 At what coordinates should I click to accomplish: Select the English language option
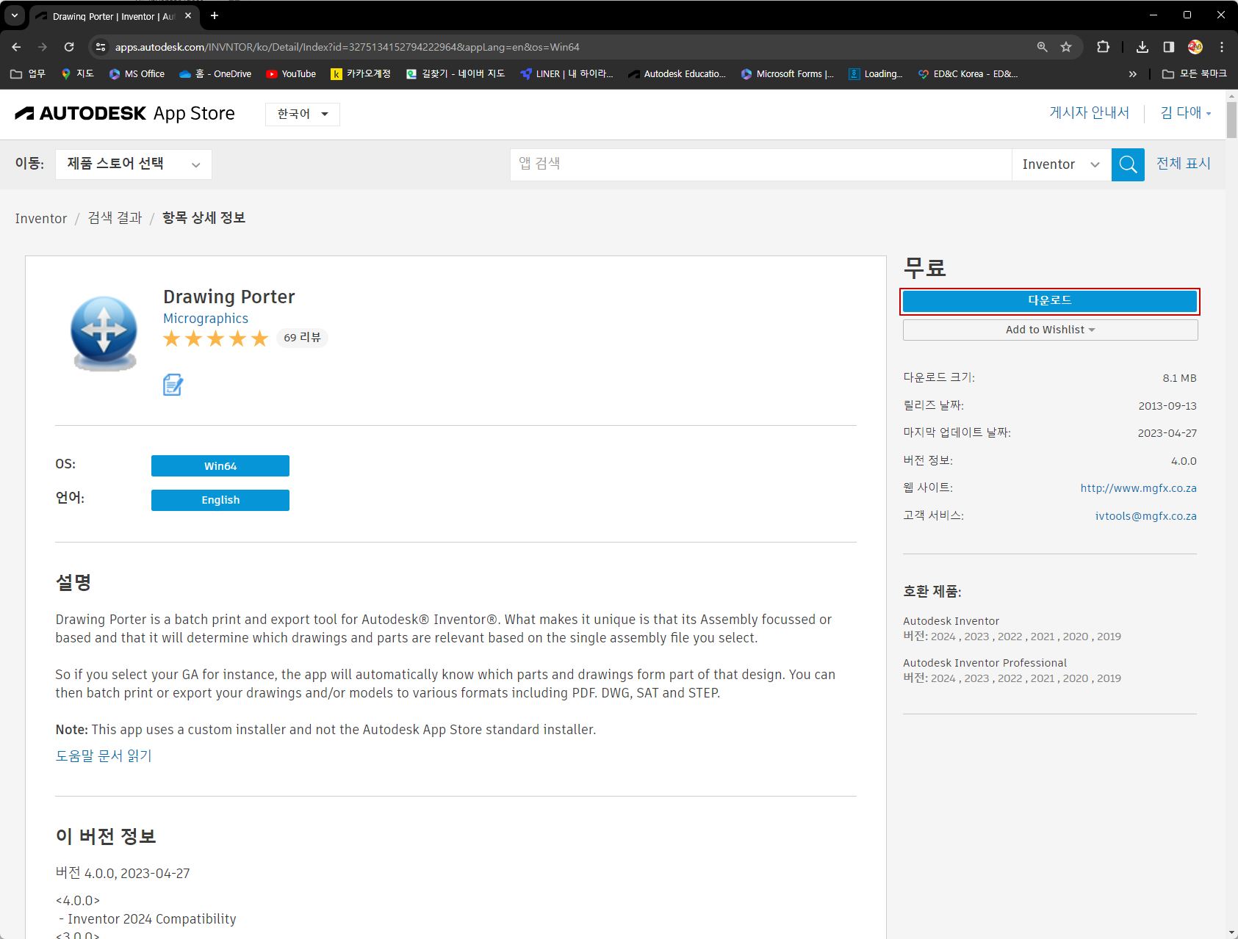[220, 500]
